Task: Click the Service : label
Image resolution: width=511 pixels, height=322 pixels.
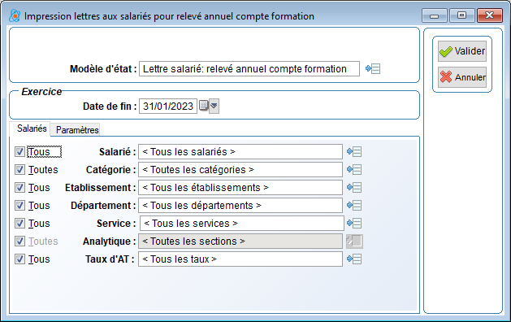Action: pyautogui.click(x=116, y=224)
